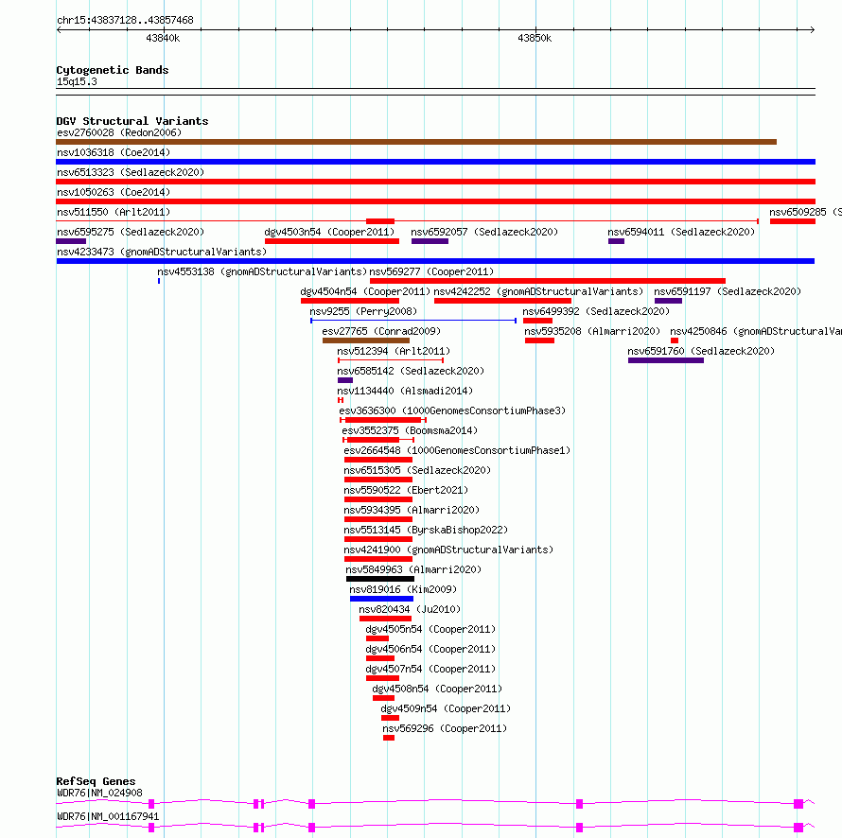Image resolution: width=842 pixels, height=838 pixels.
Task: Click esv27765 (Conrad2009) label
Action: [381, 331]
